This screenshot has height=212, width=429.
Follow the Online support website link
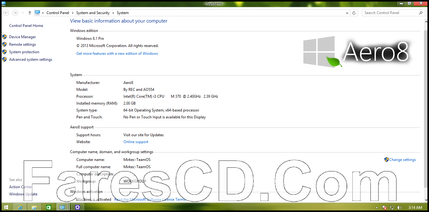click(136, 142)
